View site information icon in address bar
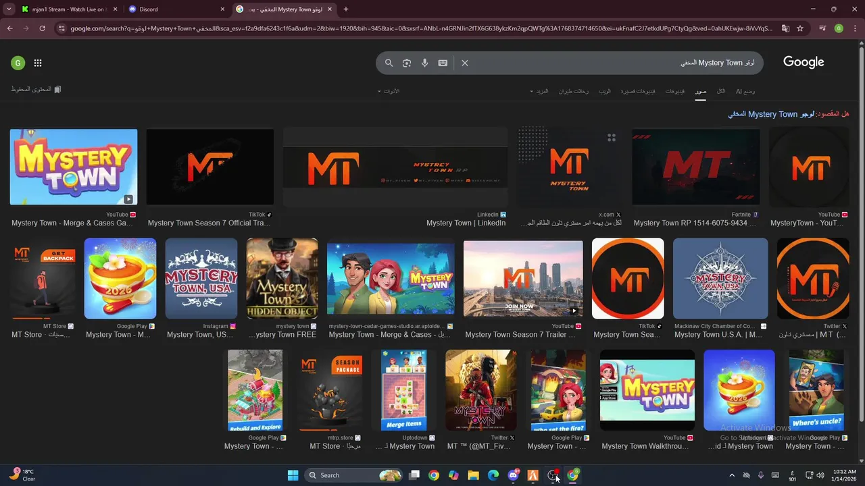The width and height of the screenshot is (865, 486). point(61,28)
